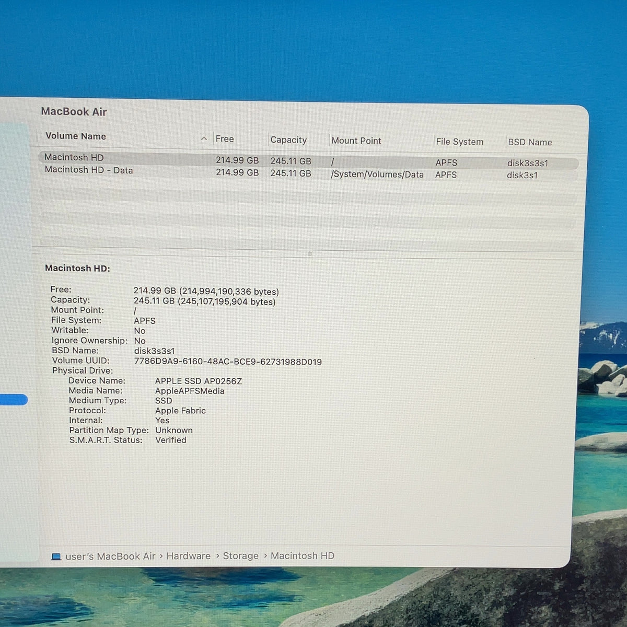The image size is (627, 627).
Task: Sort by Free column header
Action: [x=225, y=139]
